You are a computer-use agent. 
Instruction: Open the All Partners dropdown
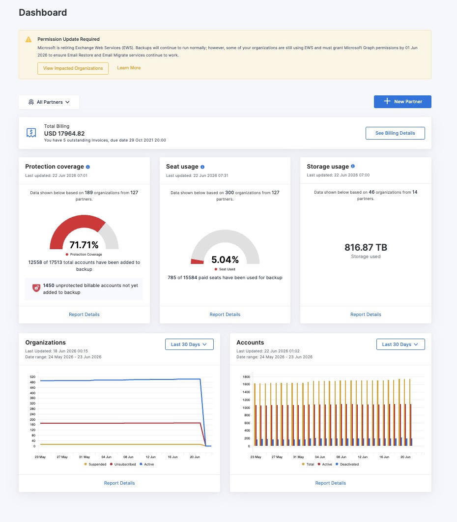pyautogui.click(x=49, y=102)
